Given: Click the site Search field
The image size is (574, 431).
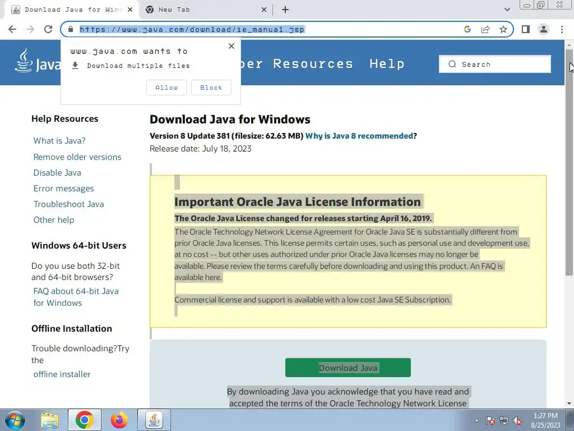Looking at the screenshot, I should point(495,64).
